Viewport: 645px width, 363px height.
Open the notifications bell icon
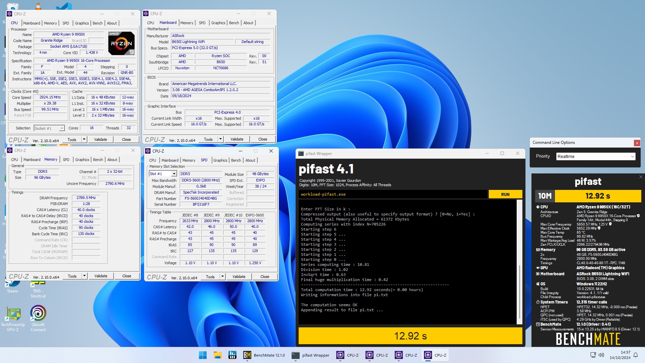[636, 355]
